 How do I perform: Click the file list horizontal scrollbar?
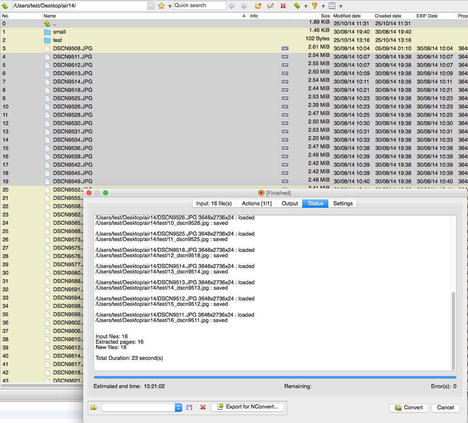tap(42, 386)
